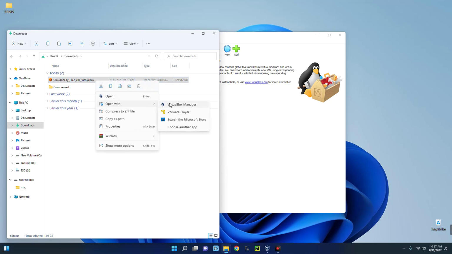Click the Add virtual machine icon in VirtualBox
The width and height of the screenshot is (452, 254).
tap(236, 49)
